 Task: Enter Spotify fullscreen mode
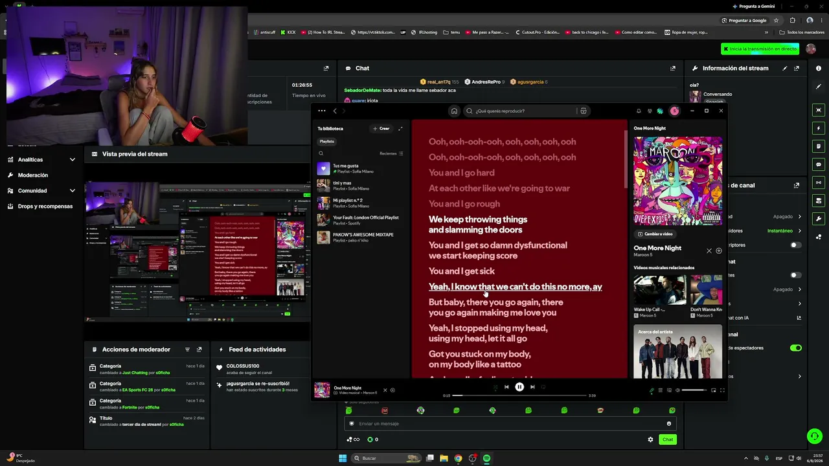tap(722, 390)
